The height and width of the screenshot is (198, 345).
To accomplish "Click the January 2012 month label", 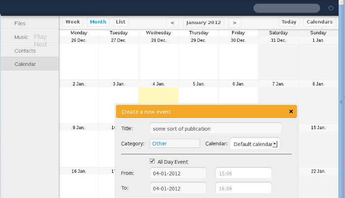I will [204, 23].
